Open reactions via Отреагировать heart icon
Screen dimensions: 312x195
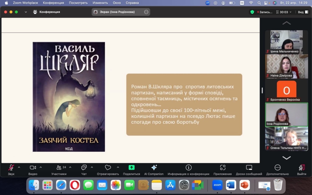[x=108, y=169]
